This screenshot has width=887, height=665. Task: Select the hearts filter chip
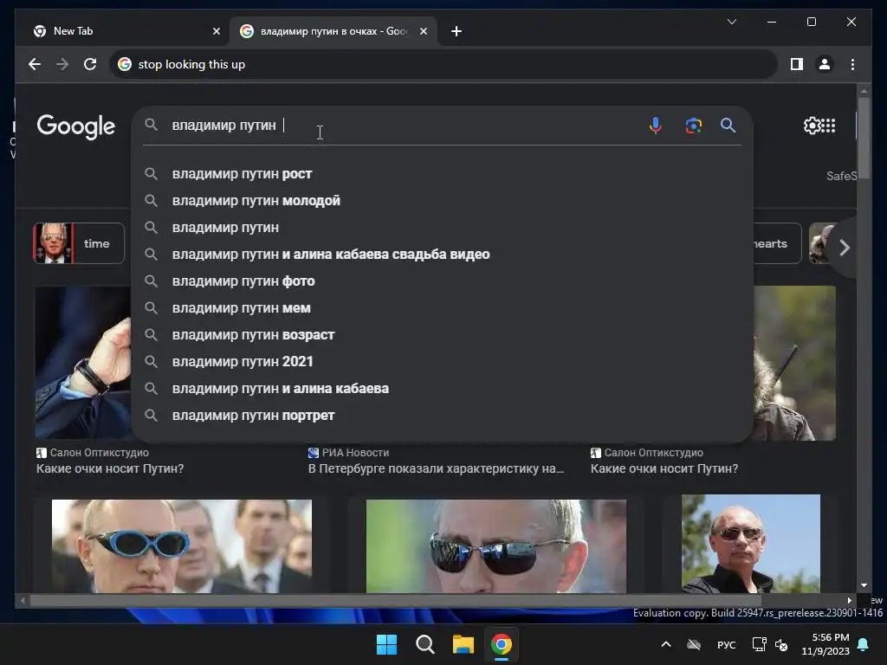click(777, 243)
